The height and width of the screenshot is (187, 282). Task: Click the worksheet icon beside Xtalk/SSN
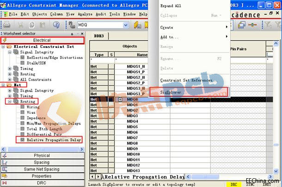pyautogui.click(x=23, y=63)
